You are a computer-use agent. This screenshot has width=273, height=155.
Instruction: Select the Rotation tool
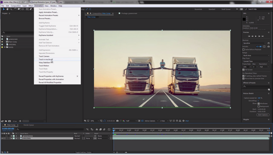[16, 9]
